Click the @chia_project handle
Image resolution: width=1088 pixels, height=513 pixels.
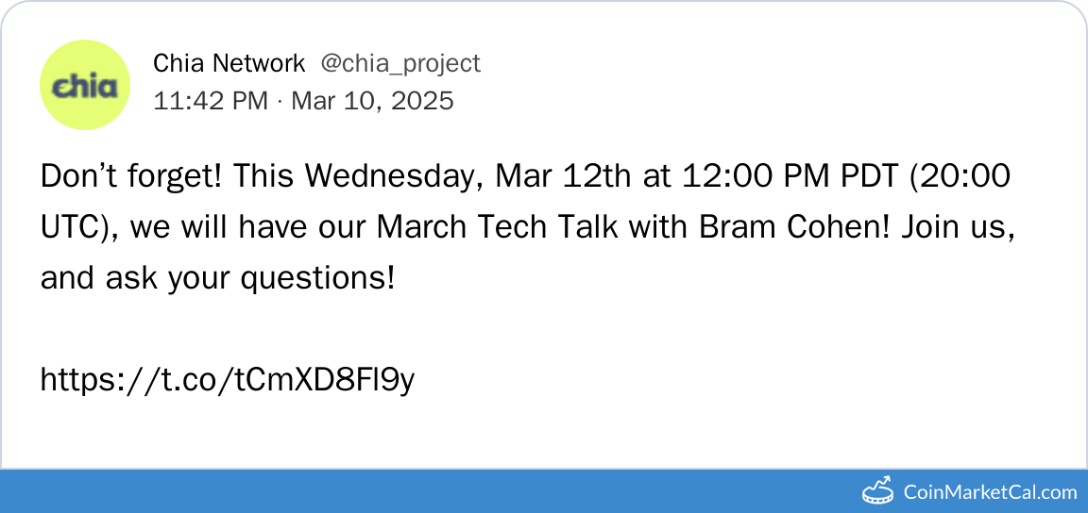pyautogui.click(x=400, y=63)
